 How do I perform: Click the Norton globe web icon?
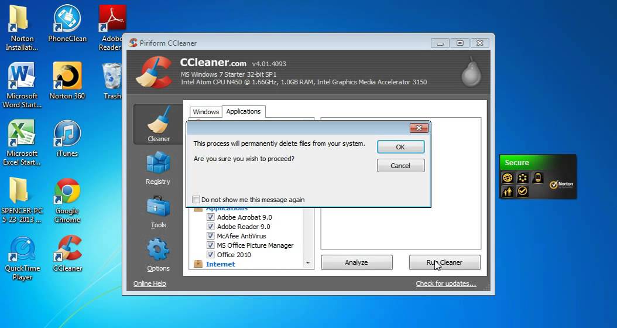coord(508,178)
